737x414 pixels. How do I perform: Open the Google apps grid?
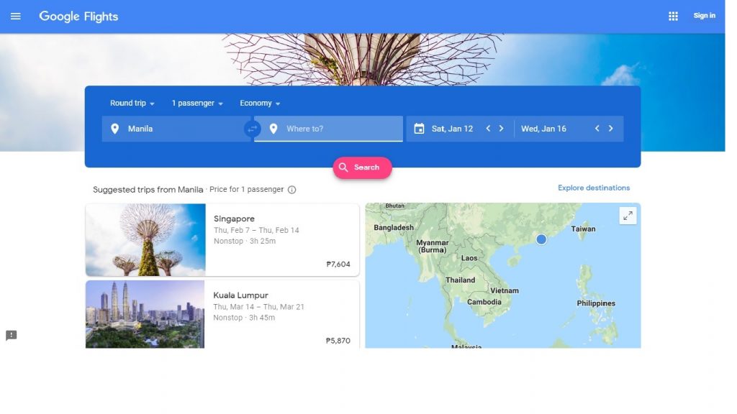673,16
